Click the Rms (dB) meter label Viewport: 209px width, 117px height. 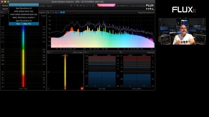(x=102, y=89)
